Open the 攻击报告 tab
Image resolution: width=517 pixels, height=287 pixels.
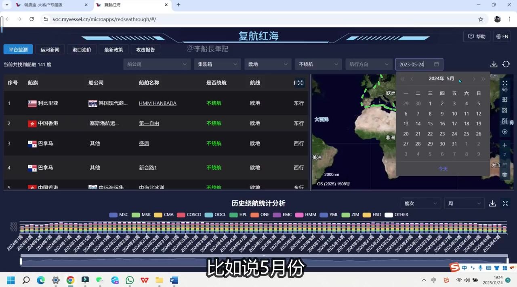[145, 50]
